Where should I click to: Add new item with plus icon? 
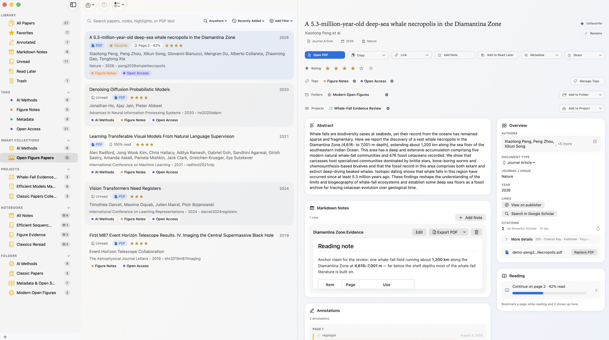(5, 337)
